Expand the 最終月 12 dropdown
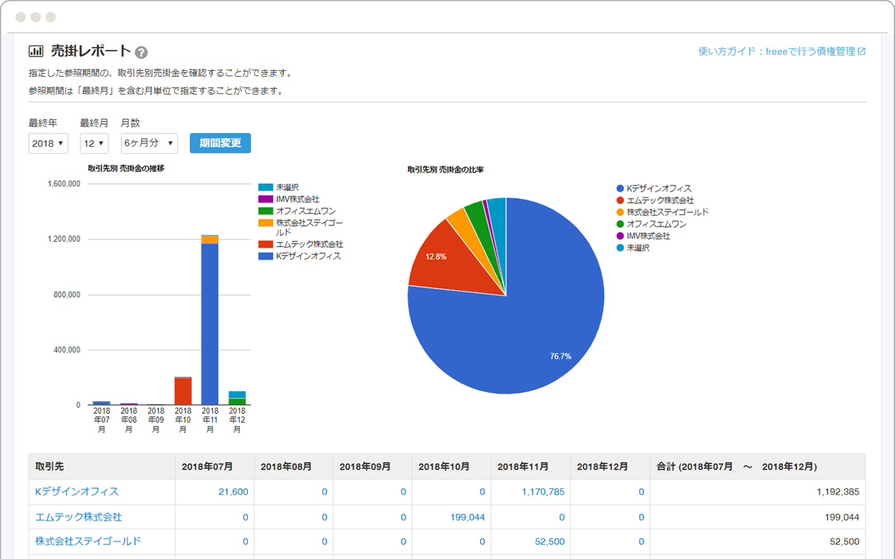This screenshot has height=559, width=895. click(x=94, y=143)
